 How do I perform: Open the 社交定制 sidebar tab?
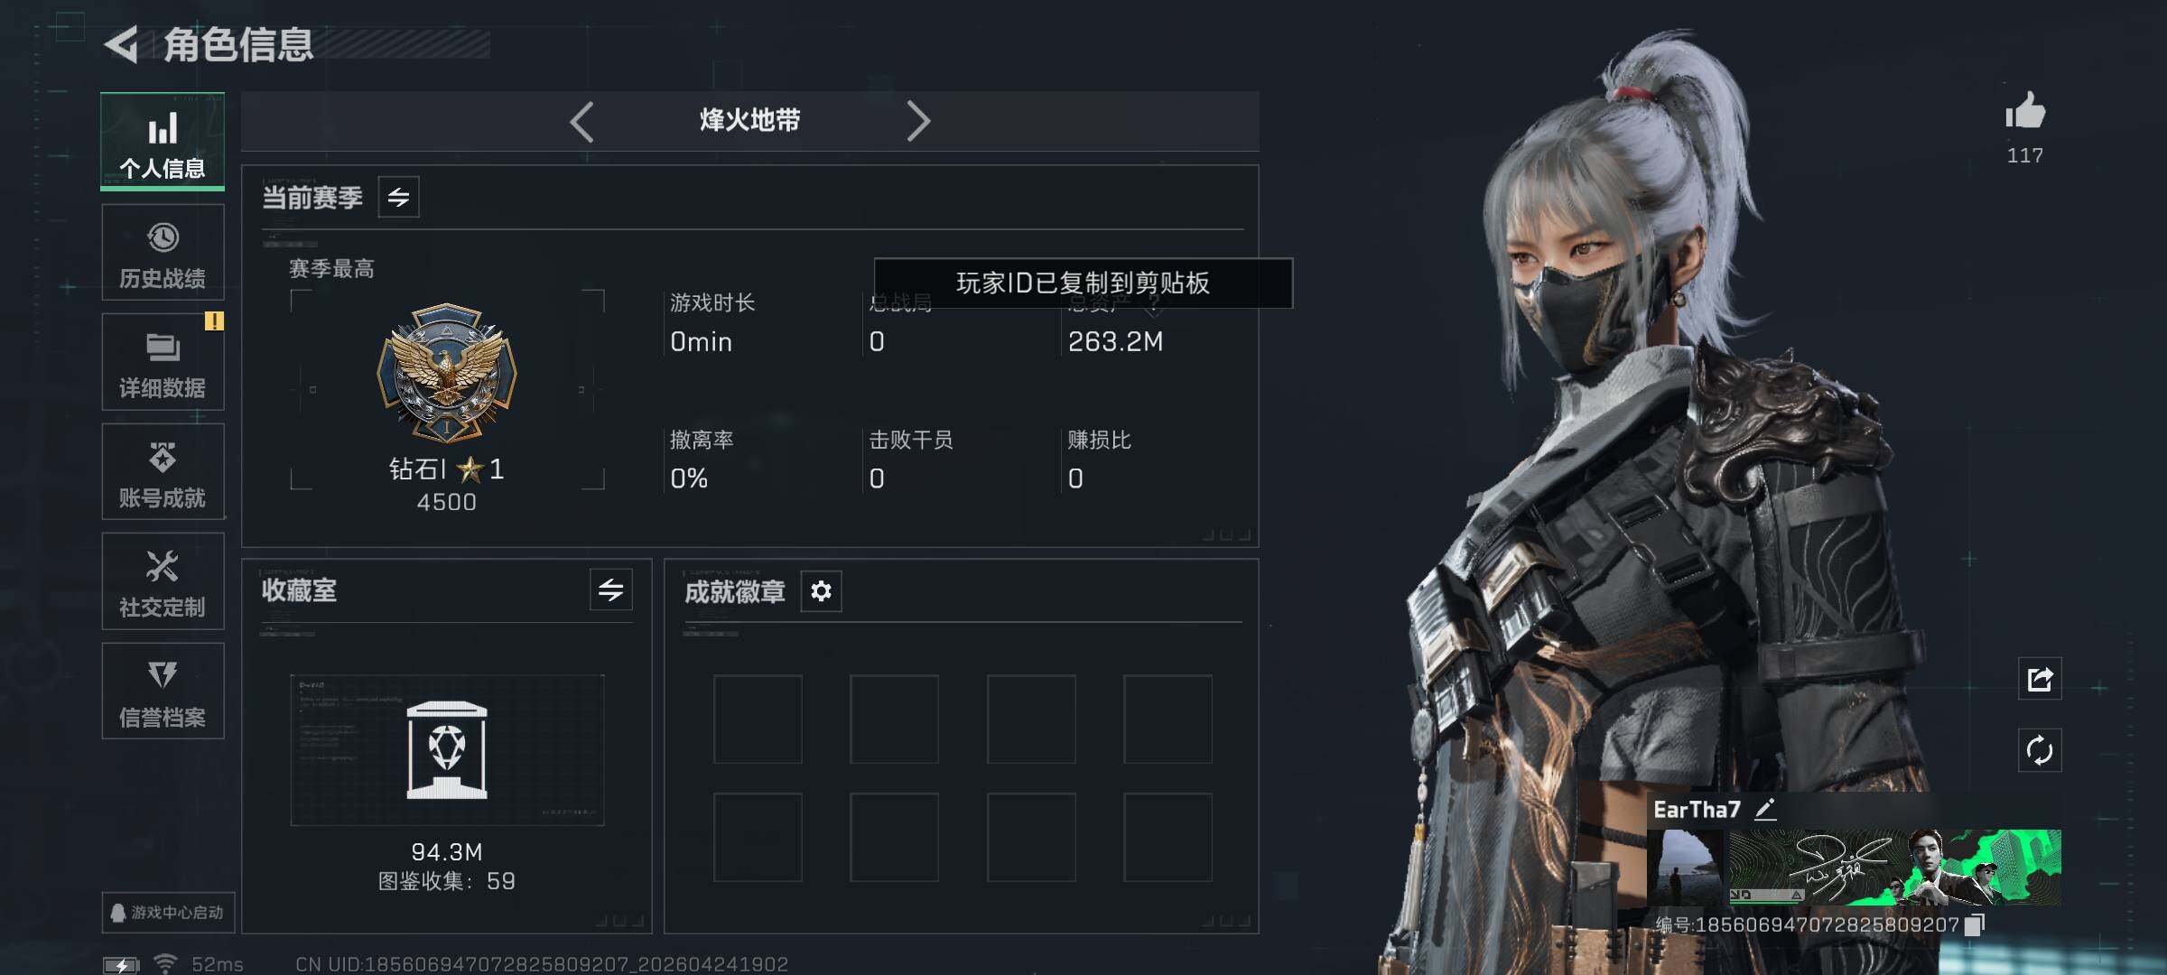163,582
